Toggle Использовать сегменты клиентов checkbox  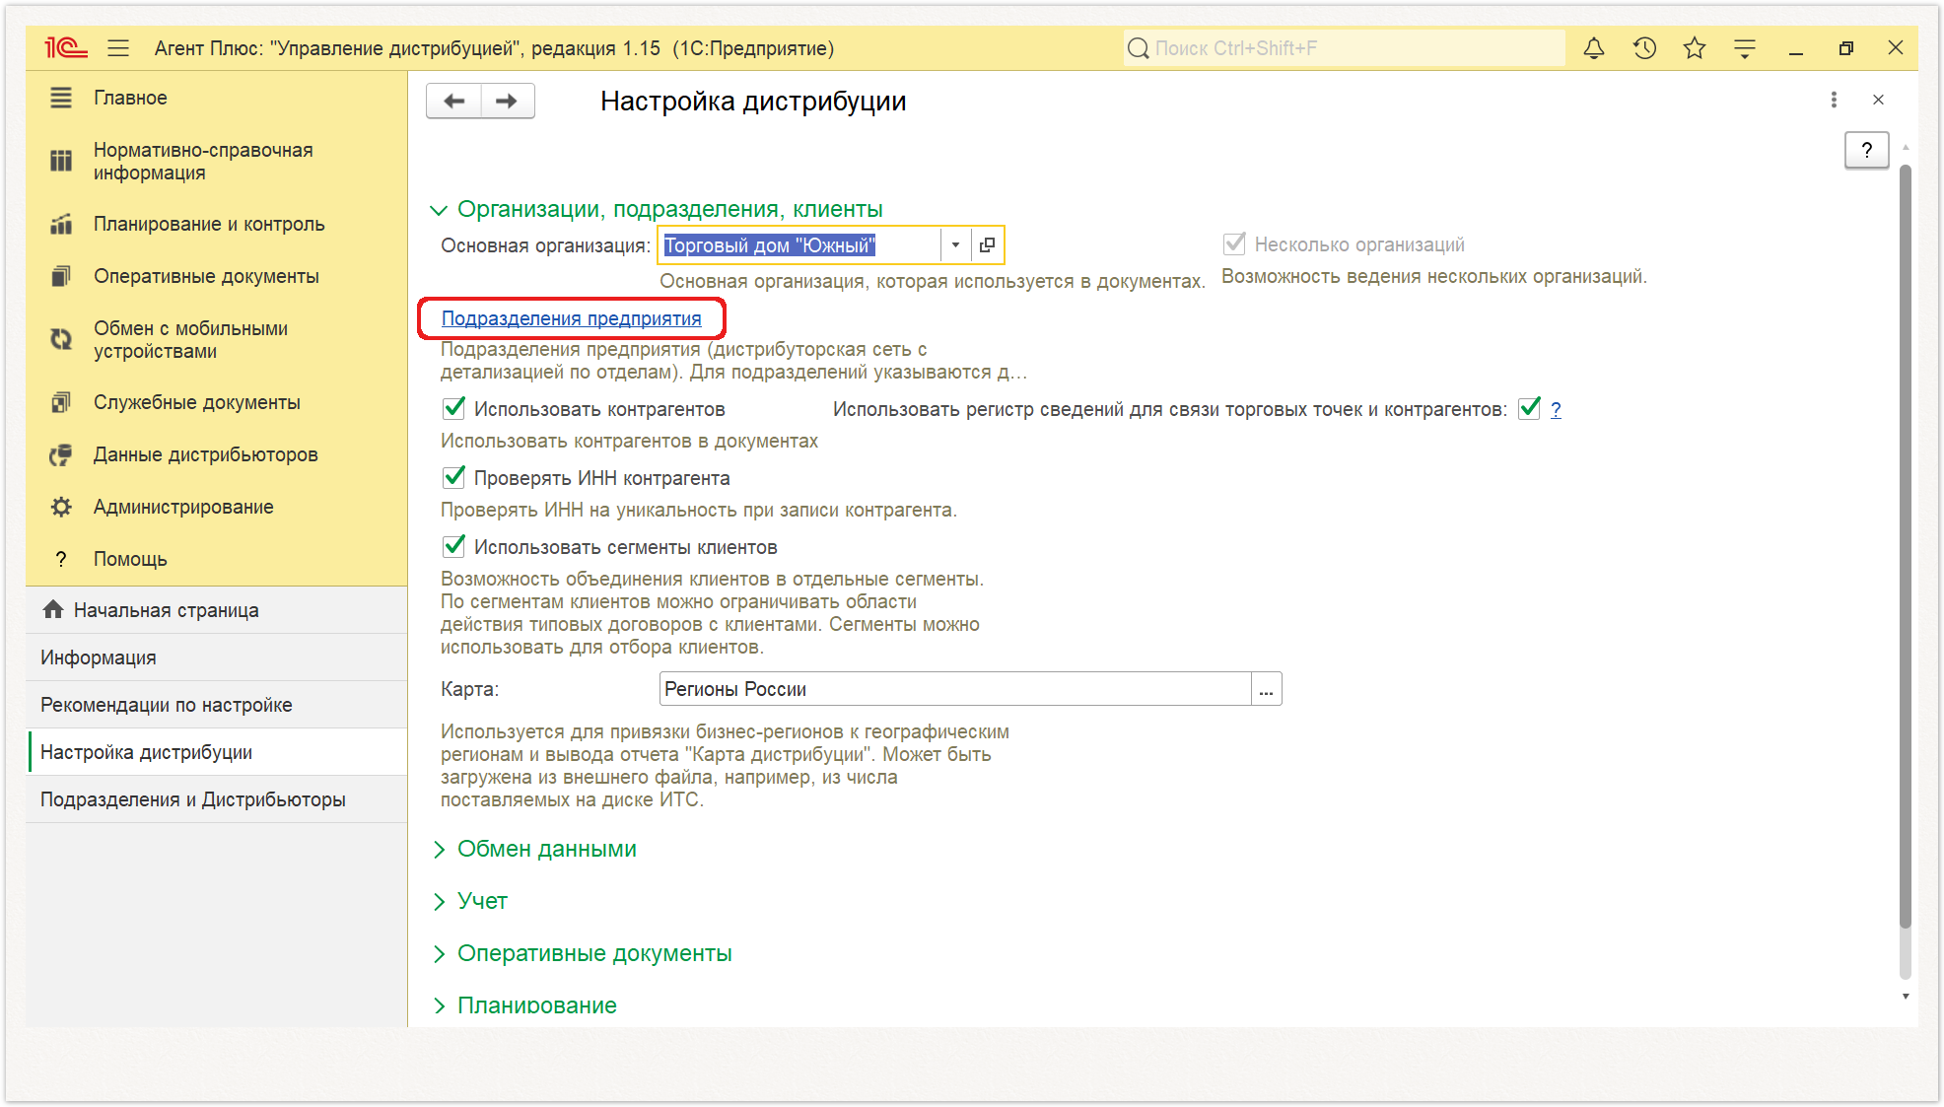click(x=453, y=546)
